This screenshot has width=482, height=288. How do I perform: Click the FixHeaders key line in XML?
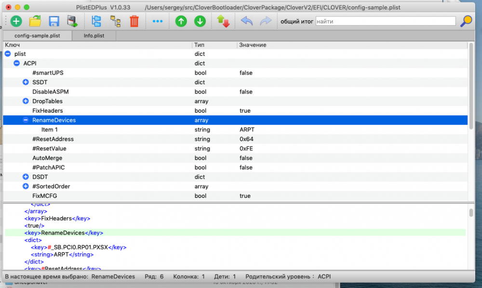tap(57, 218)
